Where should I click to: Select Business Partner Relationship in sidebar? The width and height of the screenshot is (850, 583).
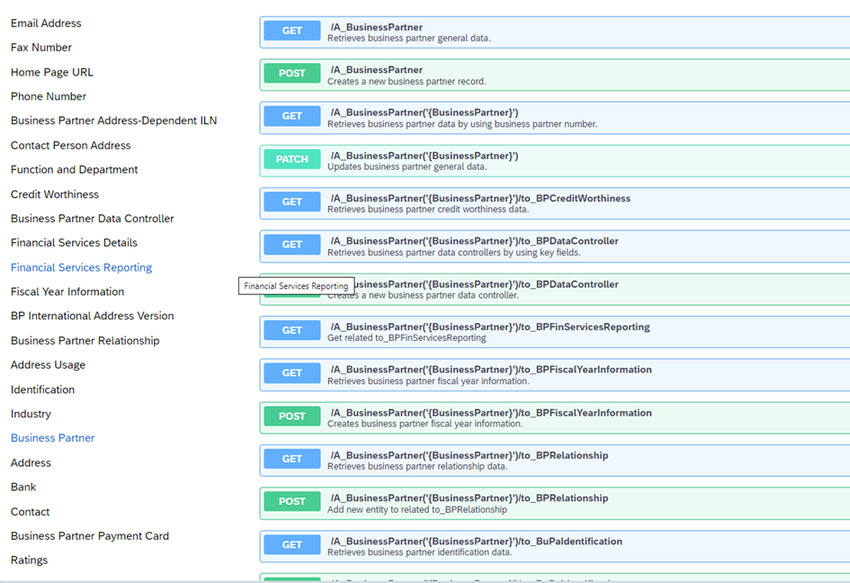85,341
